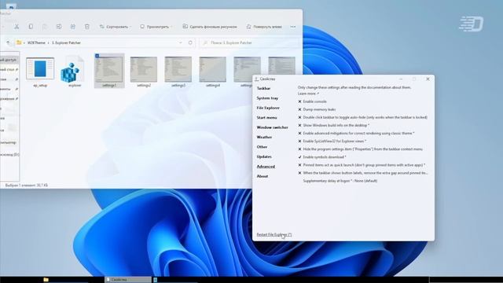The image size is (503, 283).
Task: Click the Свойства window title icon
Action: point(257,79)
